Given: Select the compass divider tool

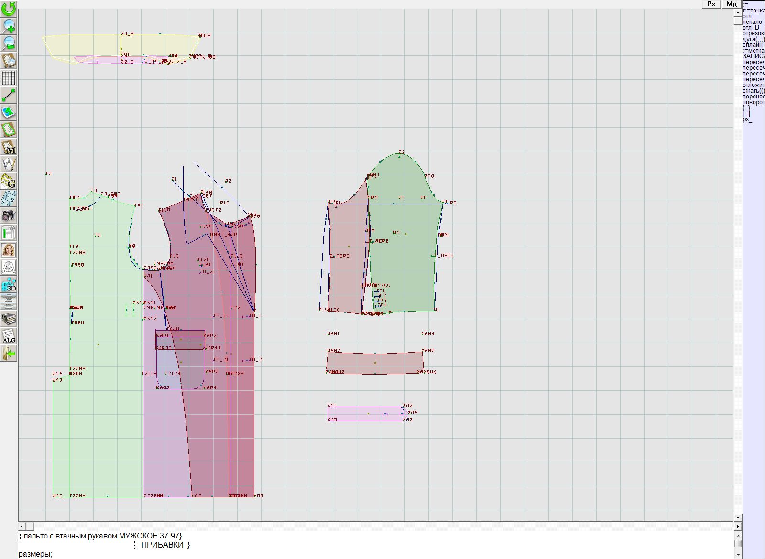Looking at the screenshot, I should [9, 164].
